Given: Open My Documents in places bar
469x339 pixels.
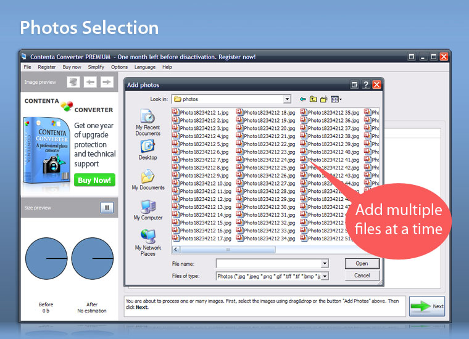Looking at the screenshot, I should tap(148, 179).
